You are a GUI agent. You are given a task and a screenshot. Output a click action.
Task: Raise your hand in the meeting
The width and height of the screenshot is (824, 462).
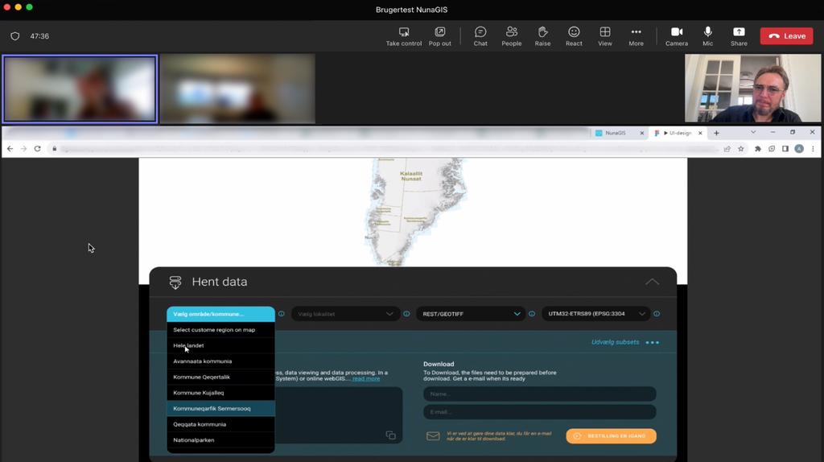point(542,35)
